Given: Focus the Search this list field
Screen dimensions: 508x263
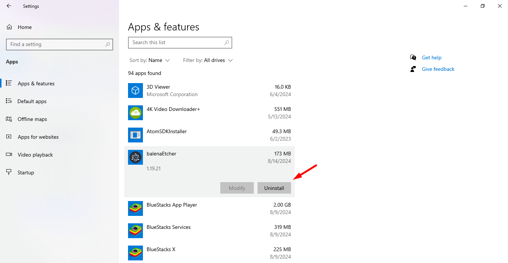Looking at the screenshot, I should (180, 42).
